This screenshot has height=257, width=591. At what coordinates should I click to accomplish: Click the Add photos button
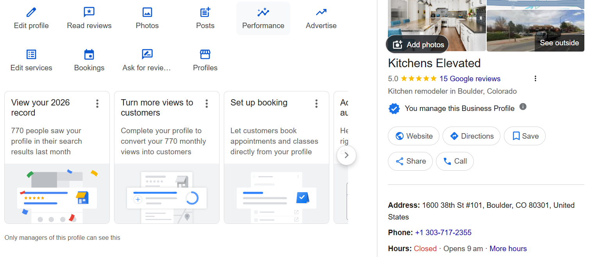(417, 45)
